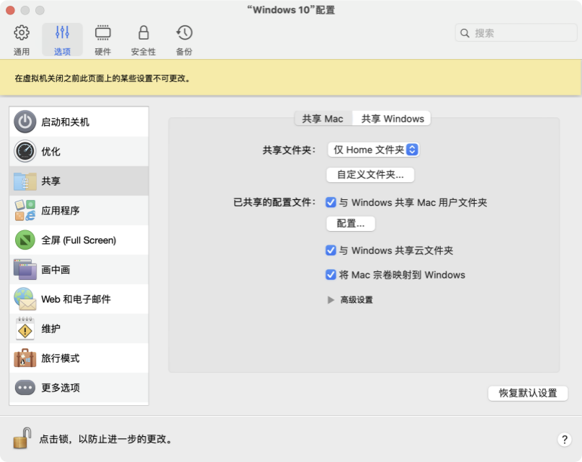The height and width of the screenshot is (462, 582).
Task: Click the 自定义文件夹... button
Action: click(370, 175)
